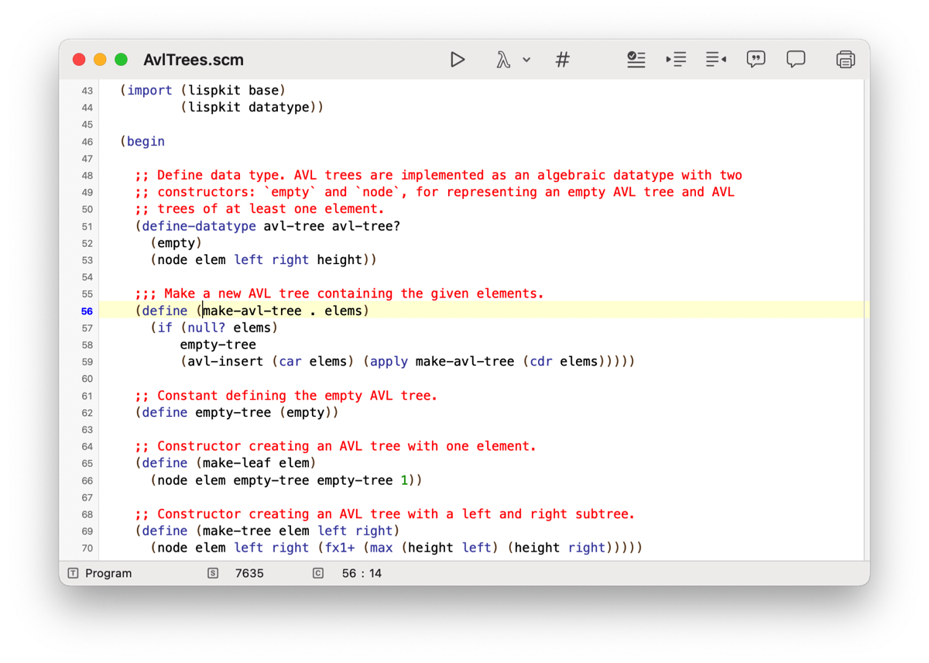Click the S size icon in status bar
The image size is (929, 663).
click(x=213, y=573)
